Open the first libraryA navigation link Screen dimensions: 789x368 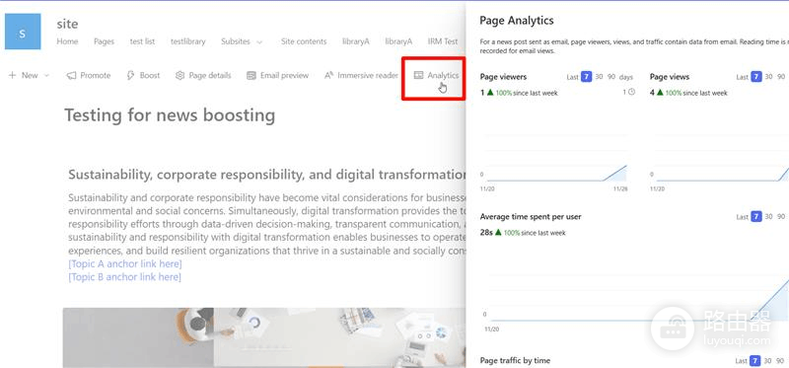point(356,41)
